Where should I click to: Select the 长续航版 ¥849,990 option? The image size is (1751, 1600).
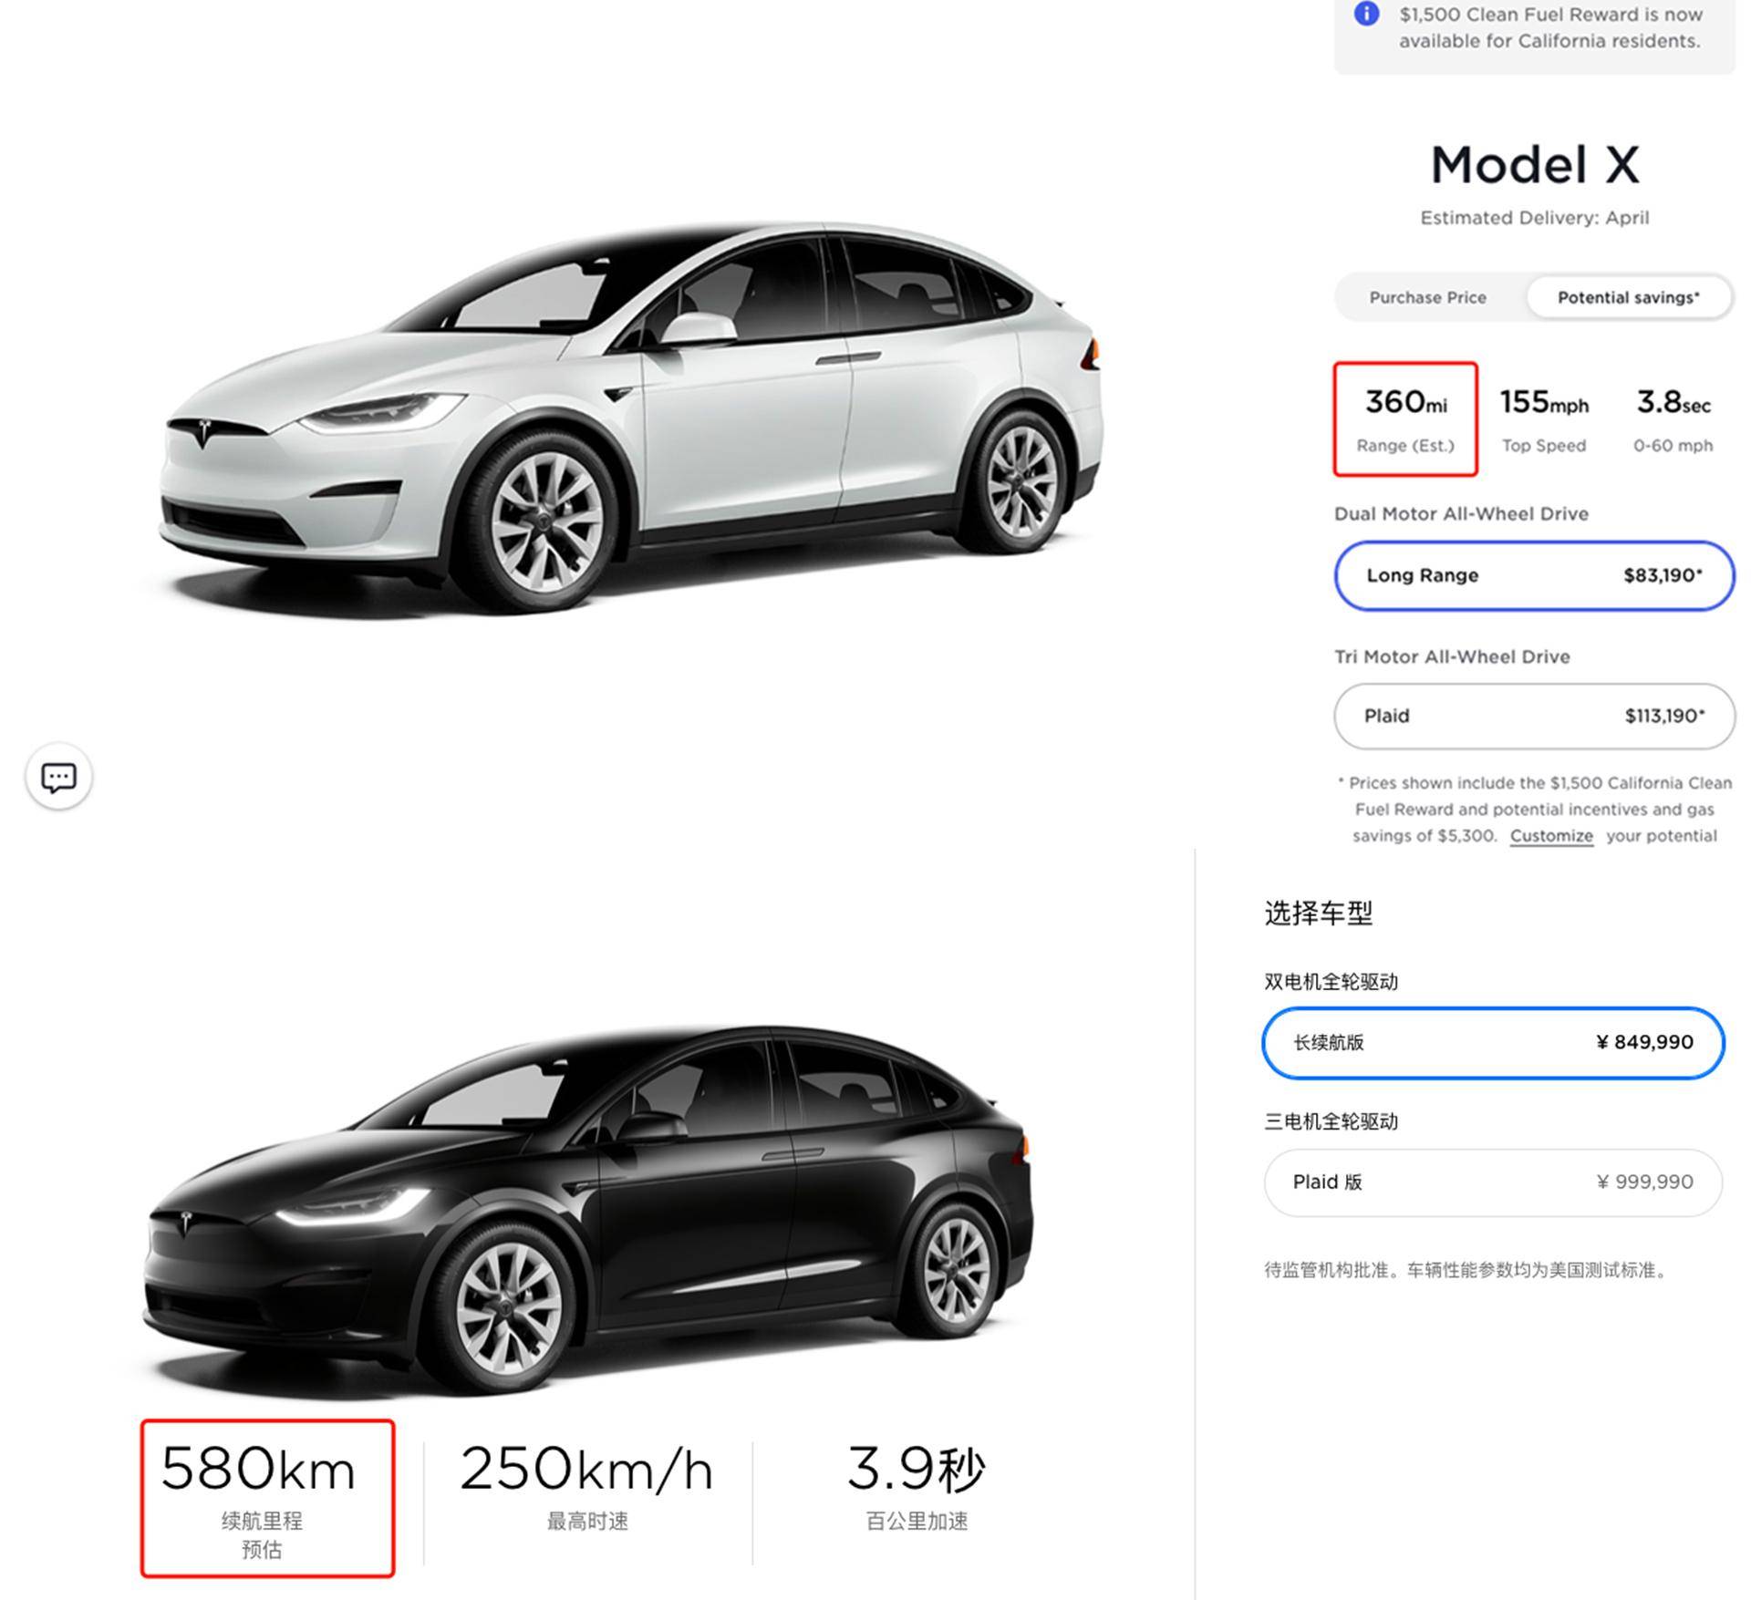(1493, 1042)
